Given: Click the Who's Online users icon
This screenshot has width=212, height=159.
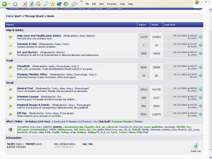Looking at the screenshot, I should [10, 130].
